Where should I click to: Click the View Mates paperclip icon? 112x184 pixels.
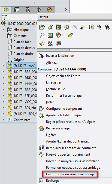coord(99,27)
